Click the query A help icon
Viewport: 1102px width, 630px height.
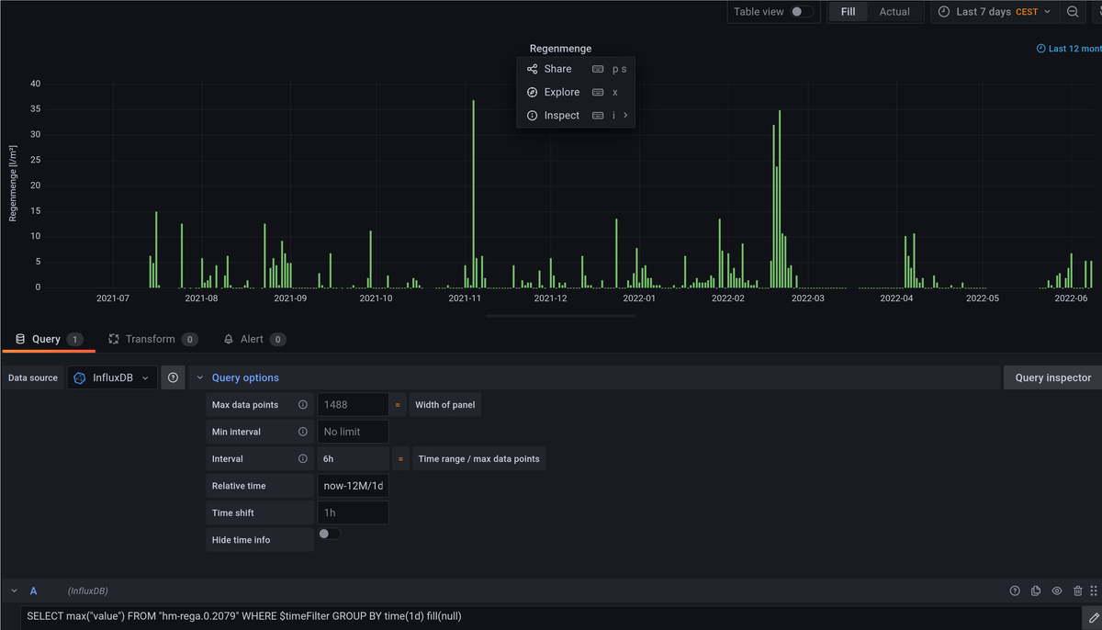point(1015,591)
